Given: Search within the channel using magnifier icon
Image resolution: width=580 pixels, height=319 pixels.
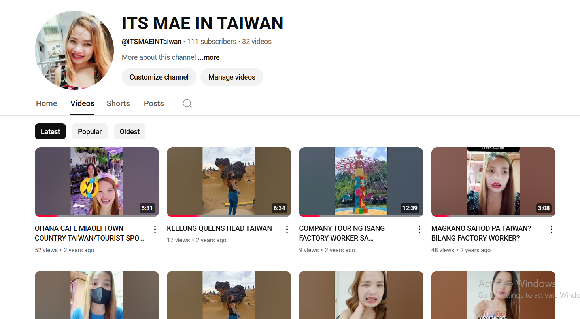Looking at the screenshot, I should coord(187,104).
